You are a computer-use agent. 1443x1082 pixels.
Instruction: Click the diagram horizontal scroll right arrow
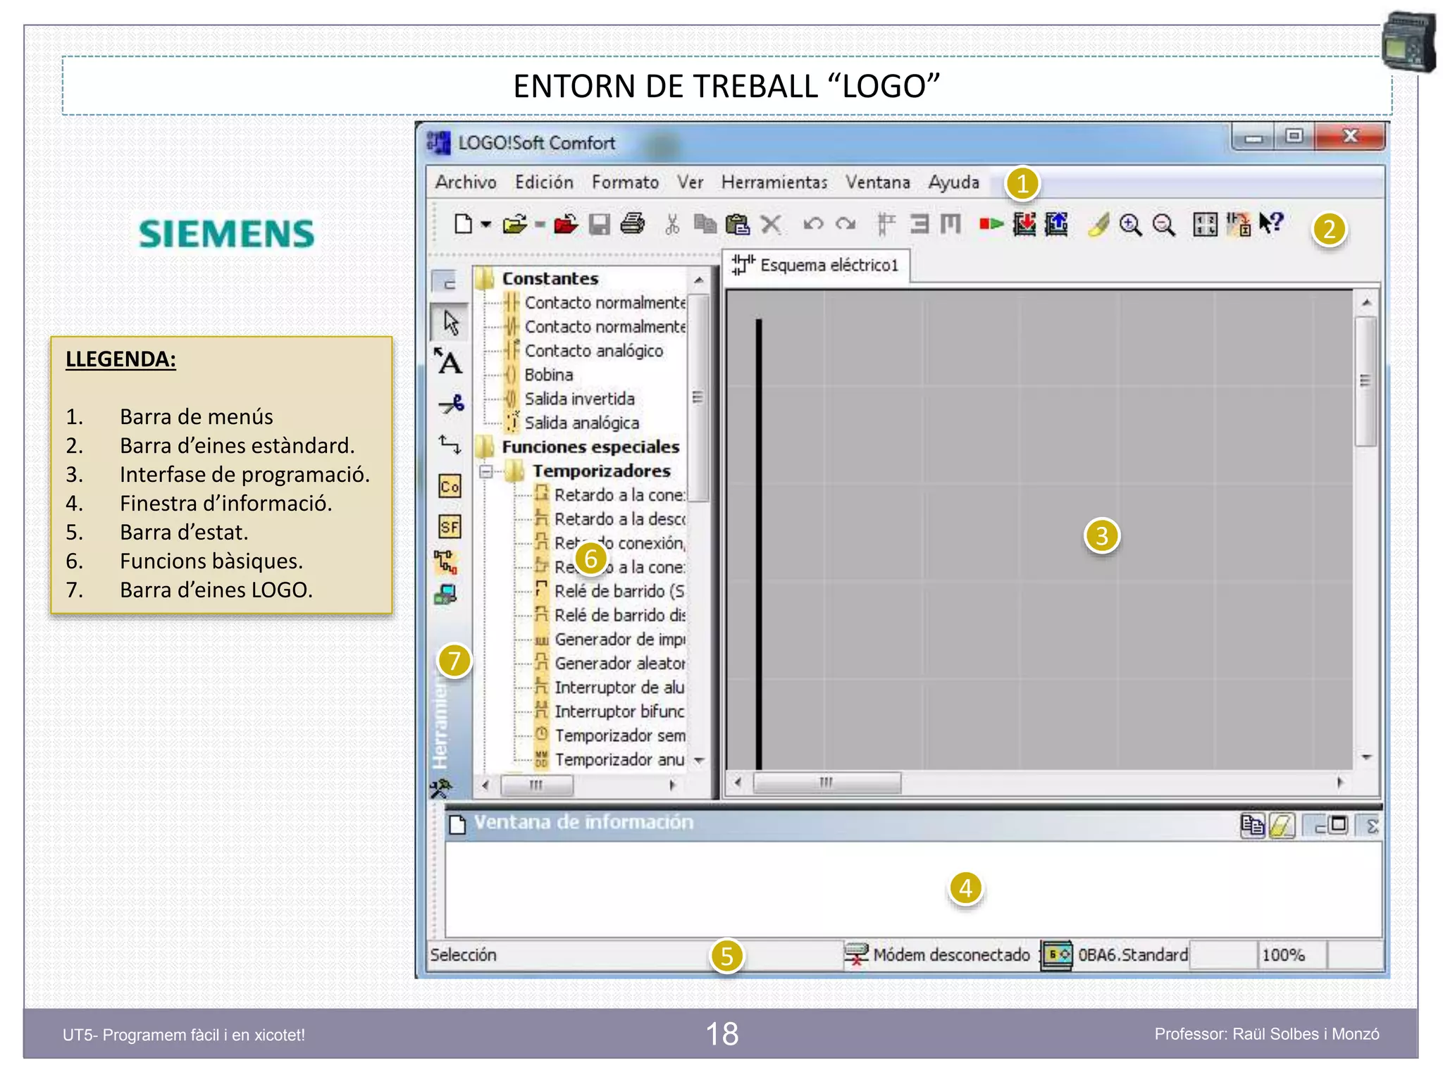point(1340,782)
